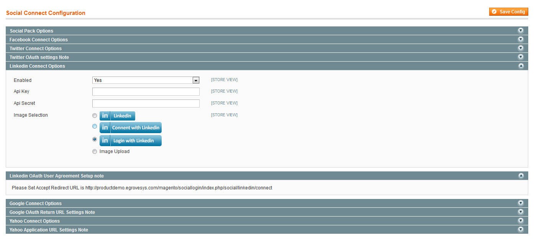This screenshot has width=534, height=246.
Task: Click STORE VIEW beside the Enabled field
Action: coord(224,80)
